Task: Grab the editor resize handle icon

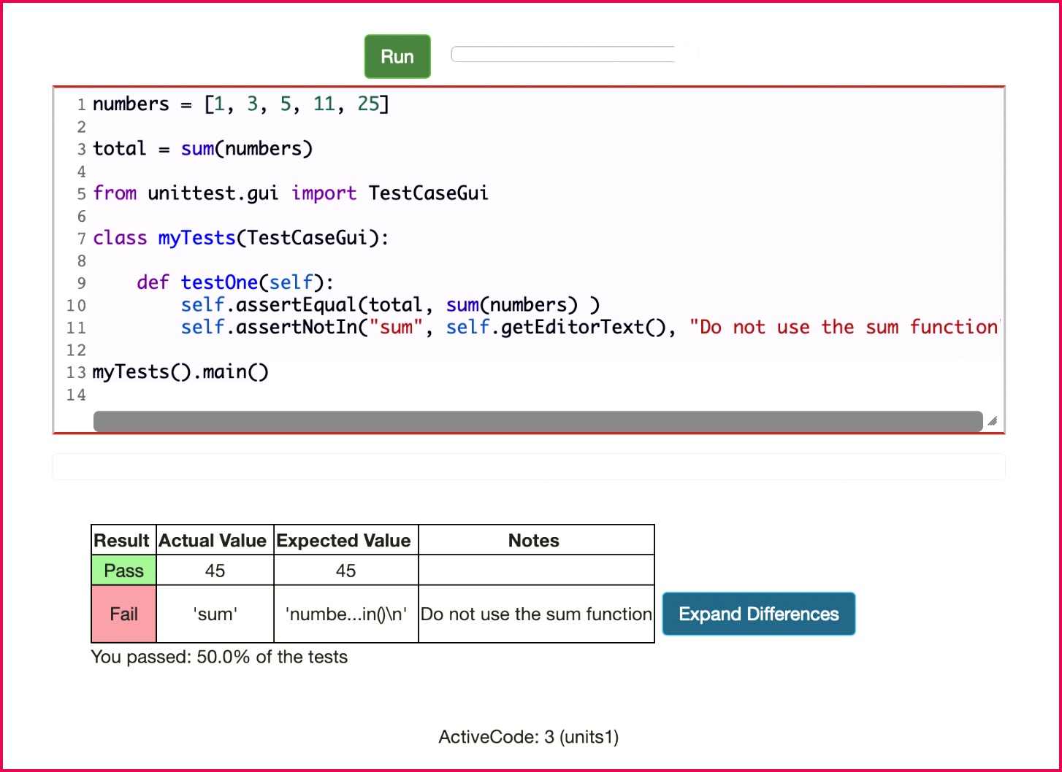Action: [x=992, y=421]
